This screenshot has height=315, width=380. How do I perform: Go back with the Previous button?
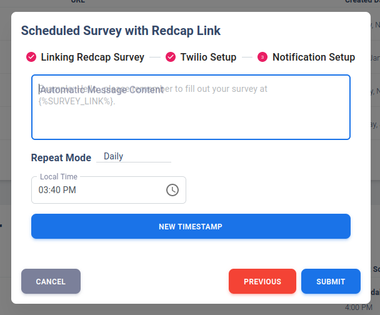pyautogui.click(x=262, y=281)
